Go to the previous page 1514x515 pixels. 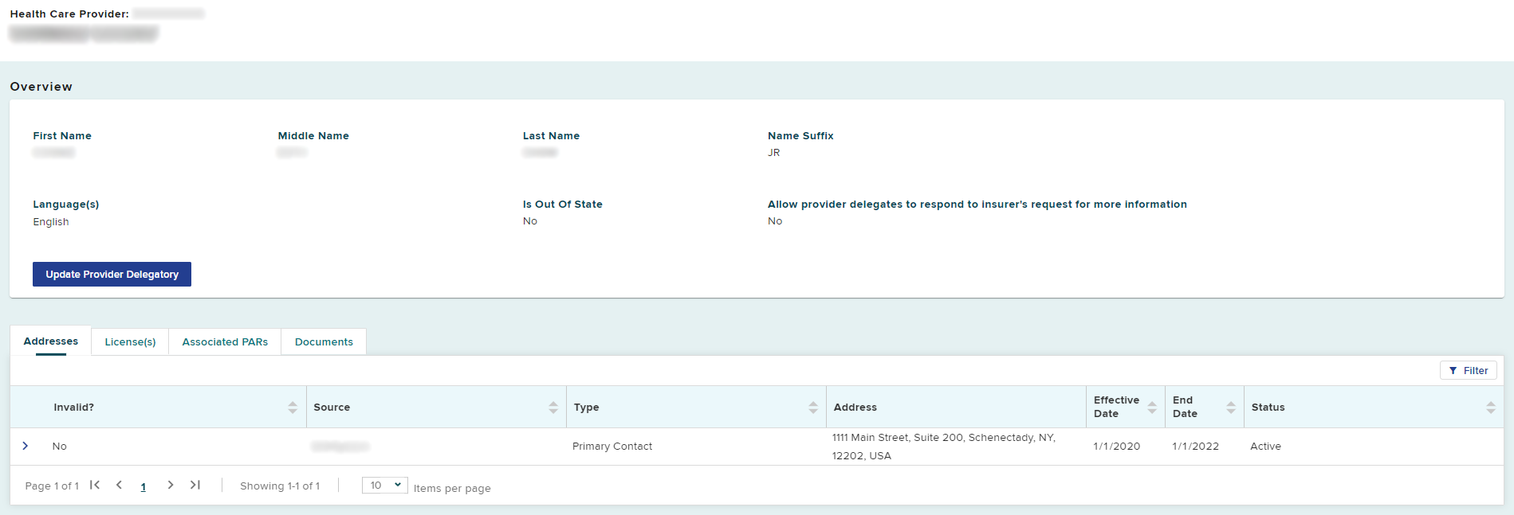pyautogui.click(x=119, y=485)
